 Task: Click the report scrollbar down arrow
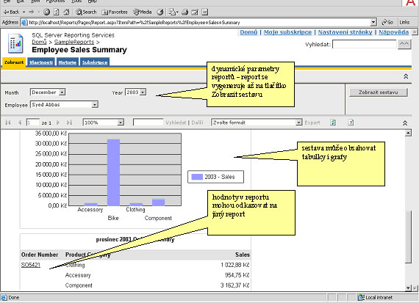(408, 288)
